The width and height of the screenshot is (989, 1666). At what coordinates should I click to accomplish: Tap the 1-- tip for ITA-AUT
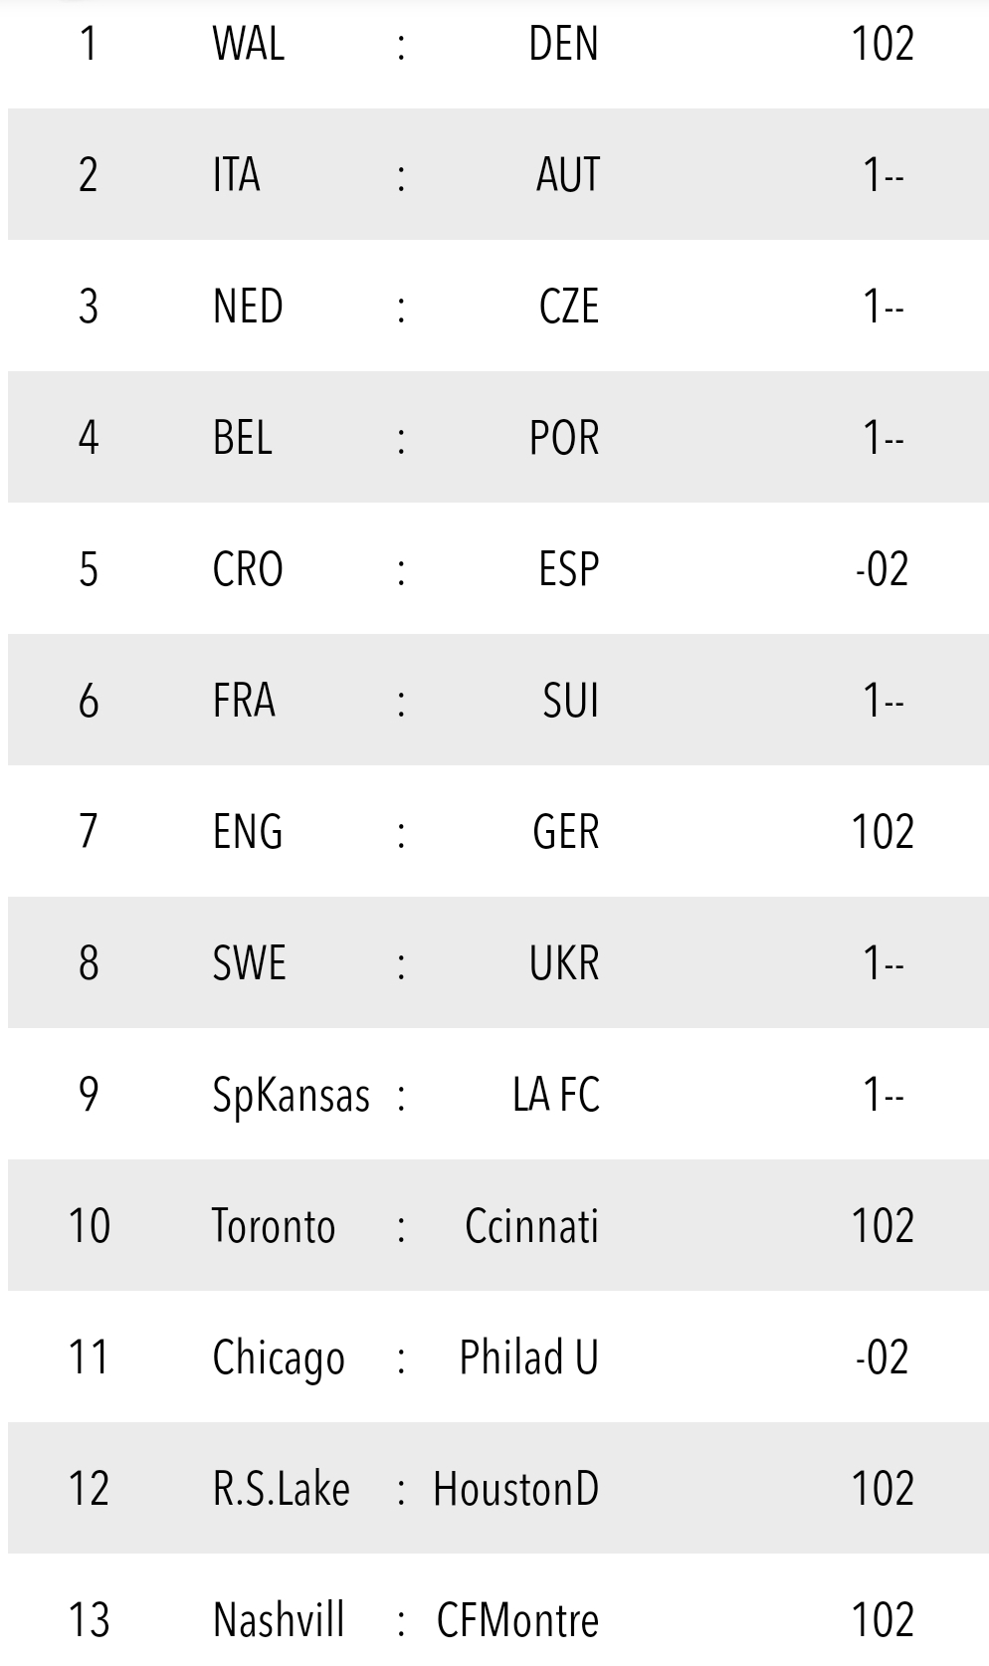[x=884, y=174]
